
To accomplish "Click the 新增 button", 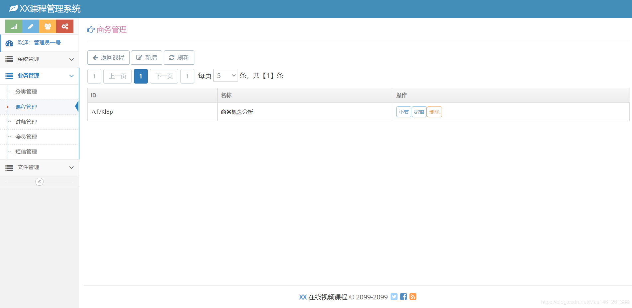I will 147,58.
